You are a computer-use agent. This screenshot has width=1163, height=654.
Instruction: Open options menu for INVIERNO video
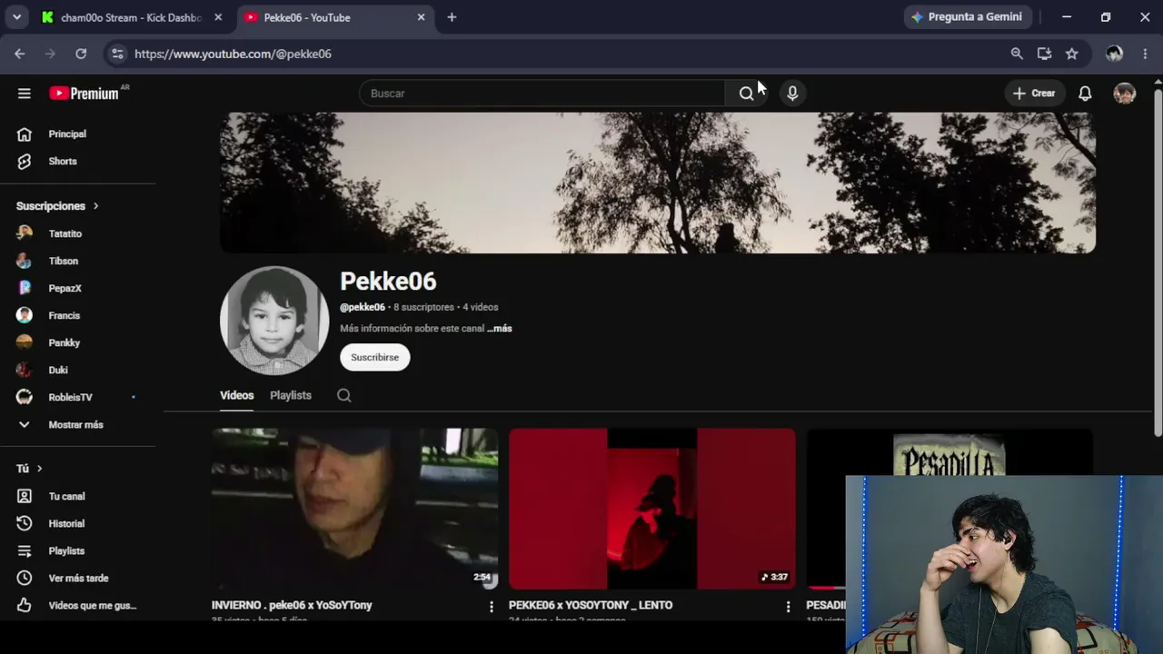click(x=492, y=607)
